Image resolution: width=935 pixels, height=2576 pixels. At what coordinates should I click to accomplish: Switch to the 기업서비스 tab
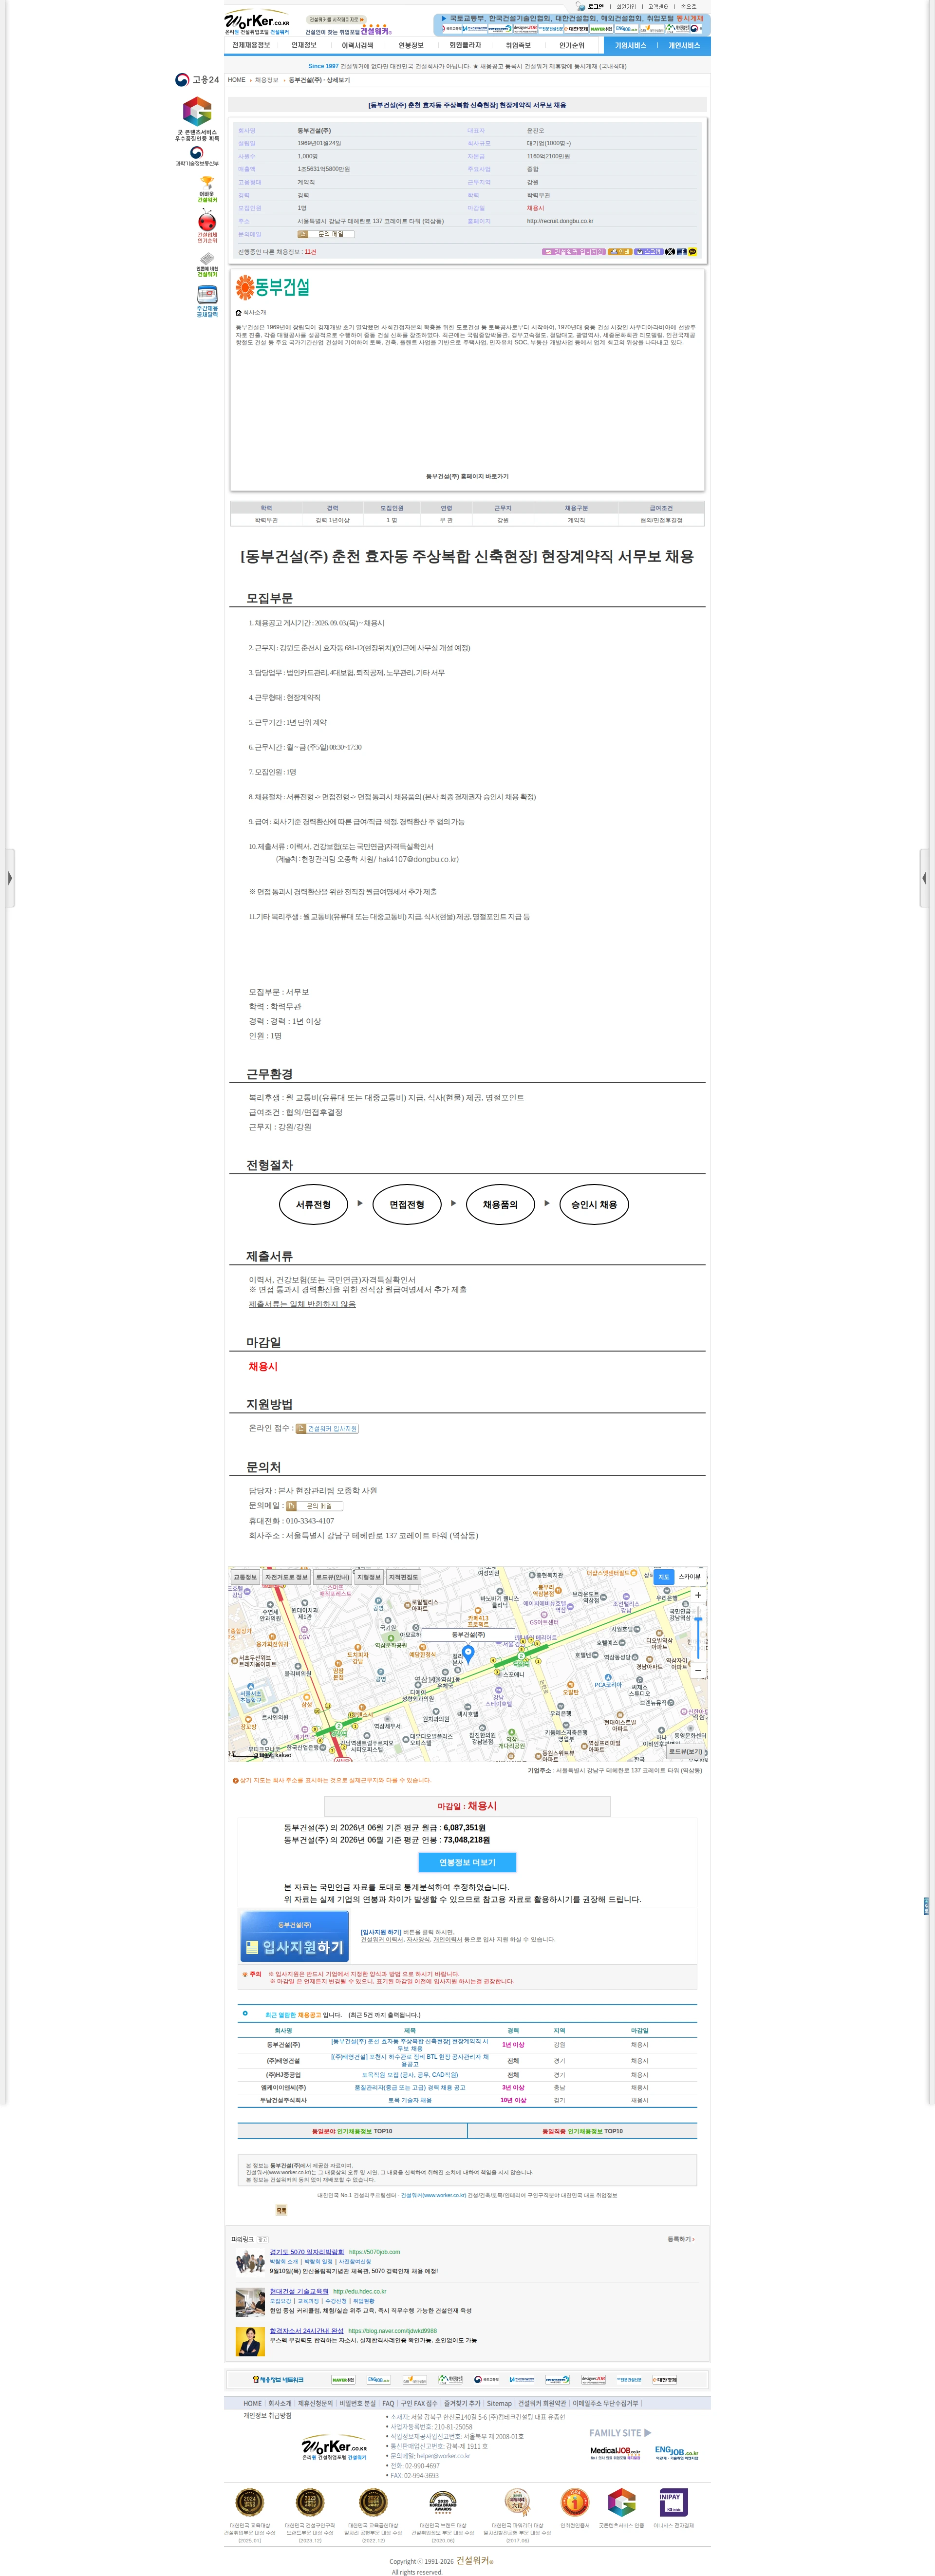tap(630, 46)
